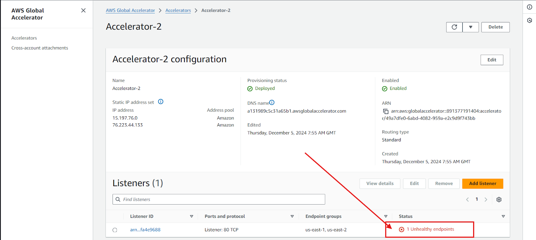Select page 1 of listeners
Image resolution: width=536 pixels, height=240 pixels.
477,199
